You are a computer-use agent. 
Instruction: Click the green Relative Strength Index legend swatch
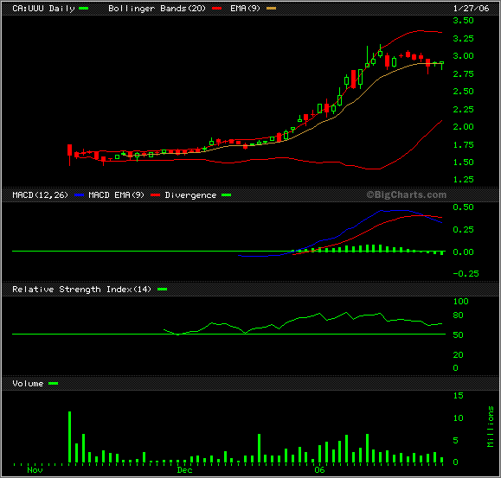click(163, 289)
